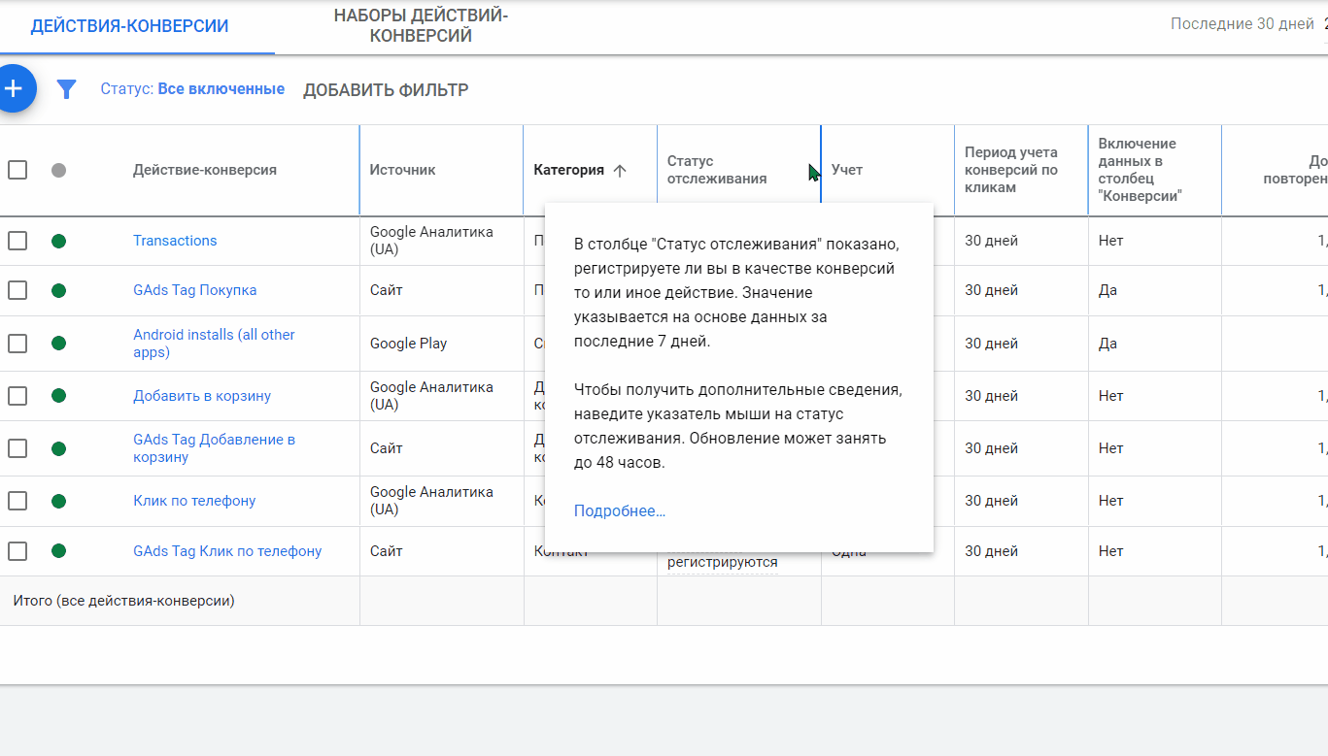Image resolution: width=1328 pixels, height=756 pixels.
Task: Tick the select-all checkbox in table header
Action: [x=17, y=170]
